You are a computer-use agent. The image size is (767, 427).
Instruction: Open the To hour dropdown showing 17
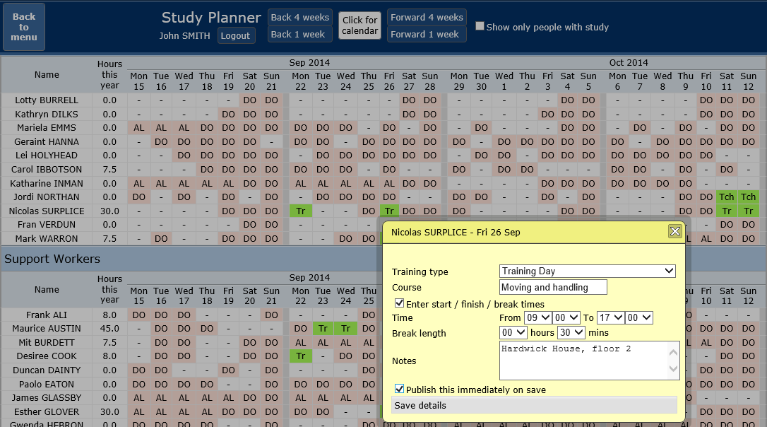(610, 318)
